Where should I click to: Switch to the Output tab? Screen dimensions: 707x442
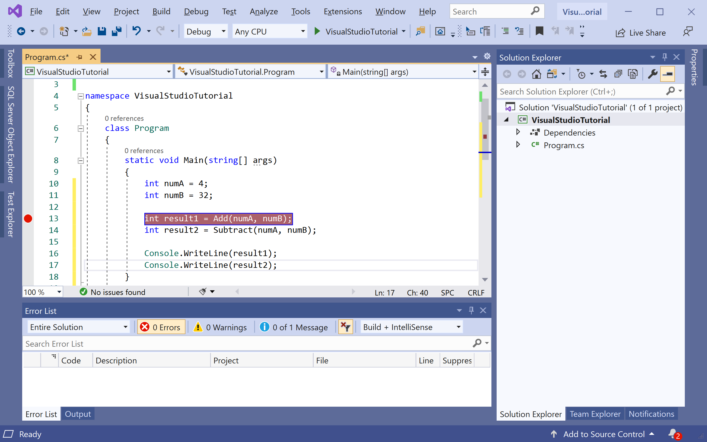(x=78, y=414)
